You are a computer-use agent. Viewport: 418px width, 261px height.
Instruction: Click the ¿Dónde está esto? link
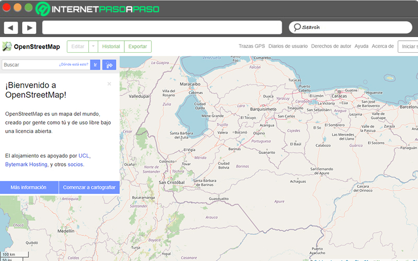[x=74, y=64]
